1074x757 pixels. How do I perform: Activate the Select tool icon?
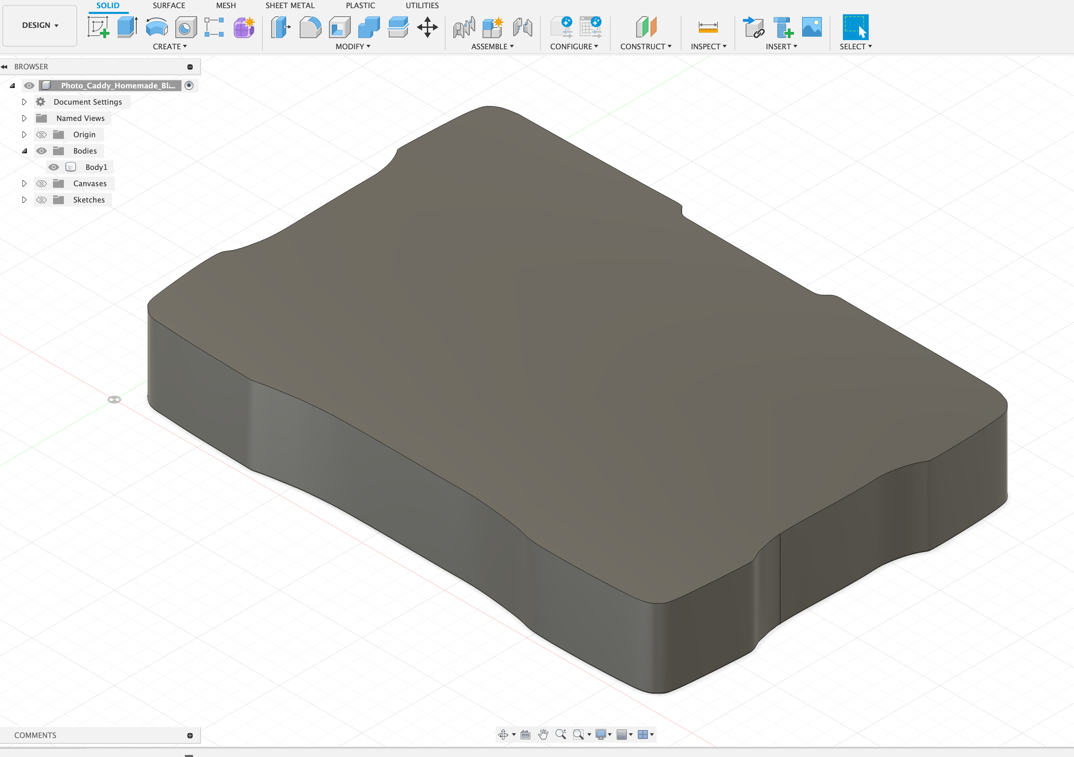click(x=855, y=27)
